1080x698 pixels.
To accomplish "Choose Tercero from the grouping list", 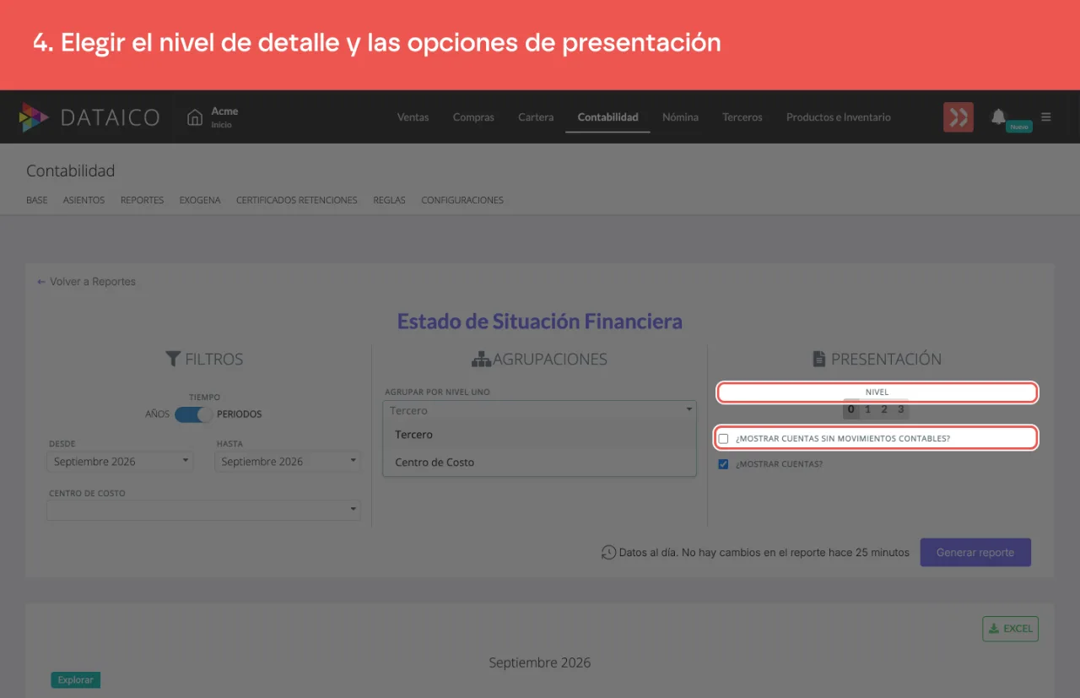I will pyautogui.click(x=540, y=435).
